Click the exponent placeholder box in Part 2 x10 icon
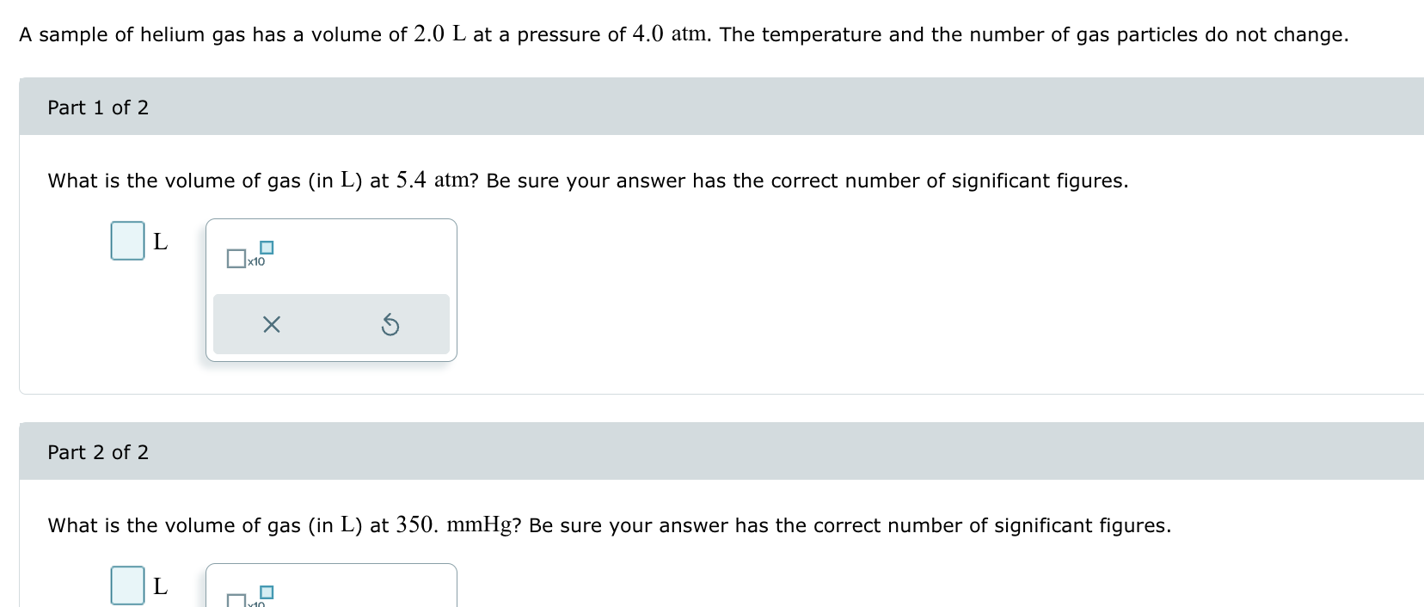This screenshot has height=607, width=1424. [x=267, y=591]
